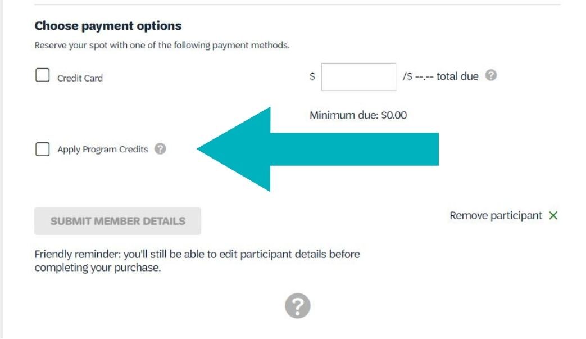Select the Credit Card label text
Screen dimensions: 586x339
(80, 78)
